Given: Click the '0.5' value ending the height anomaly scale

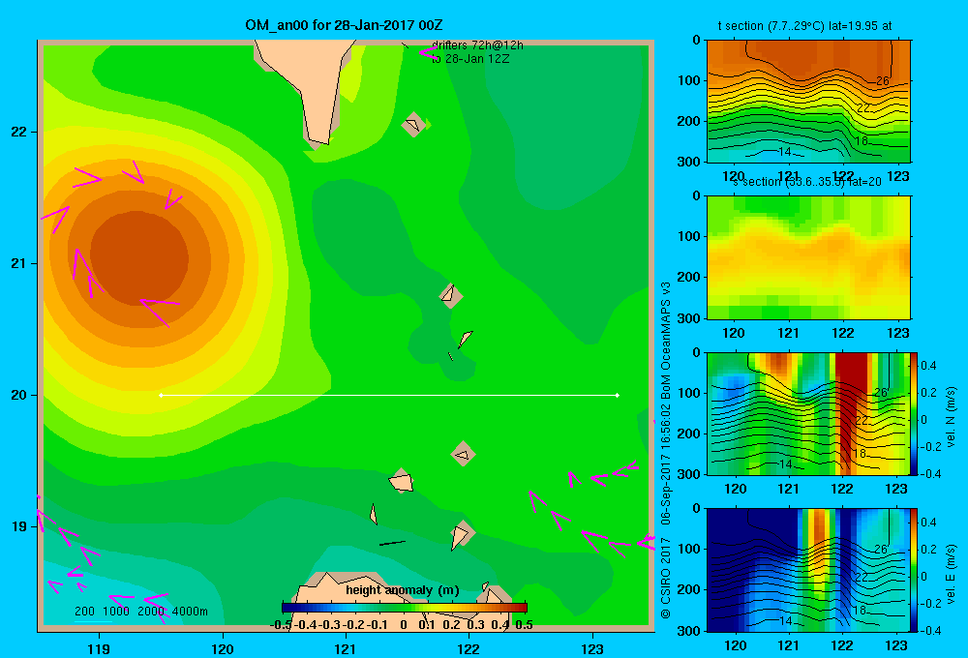Looking at the screenshot, I should click(x=524, y=625).
